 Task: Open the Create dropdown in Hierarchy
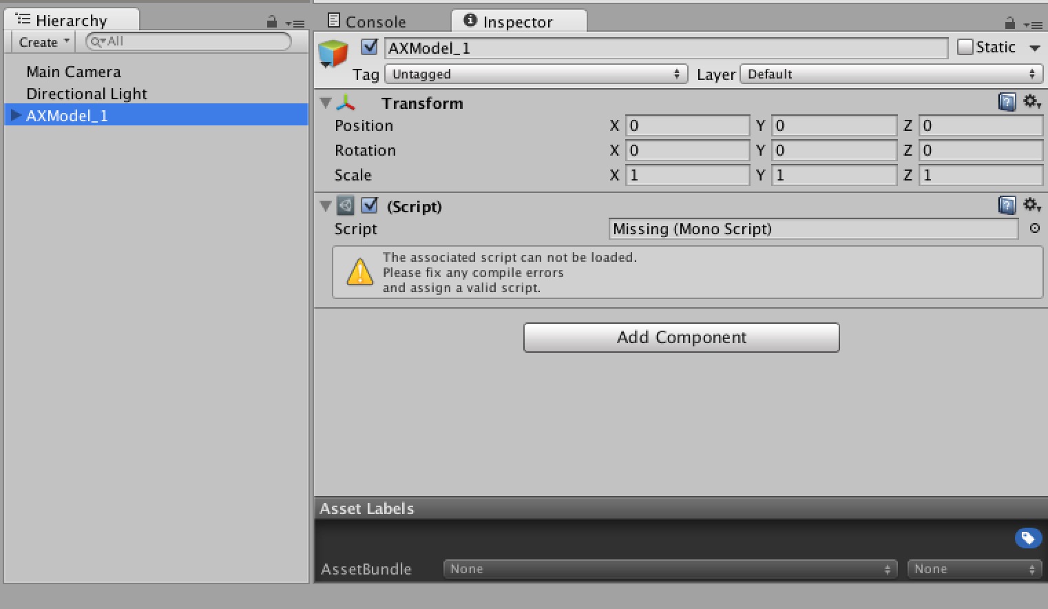[45, 42]
